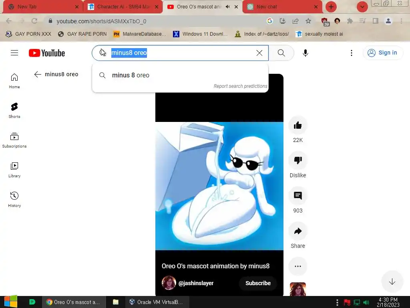This screenshot has width=410, height=308.
Task: Mute the tab via speaker icon
Action: pyautogui.click(x=228, y=7)
